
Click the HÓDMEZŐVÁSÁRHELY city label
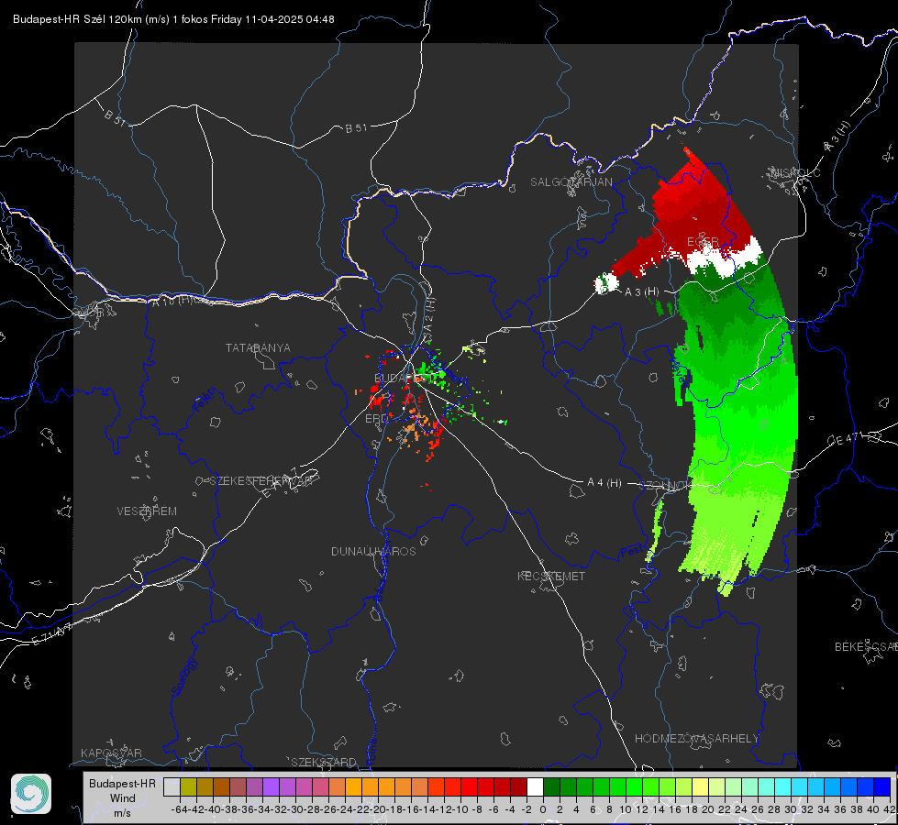tap(697, 739)
